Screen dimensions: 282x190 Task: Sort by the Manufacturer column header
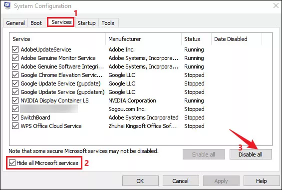pos(143,39)
